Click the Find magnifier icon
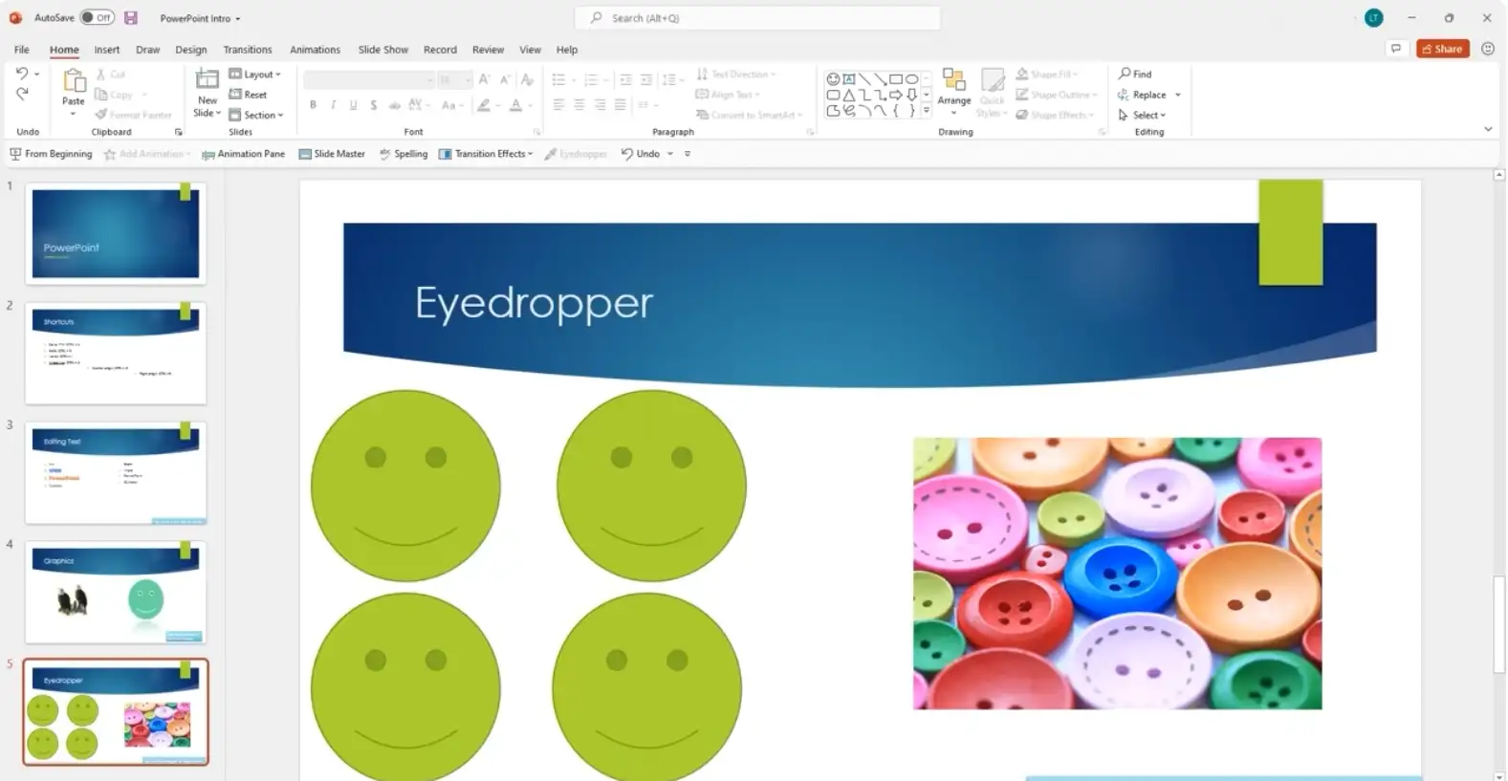Viewport: 1508px width, 781px height. click(1125, 74)
